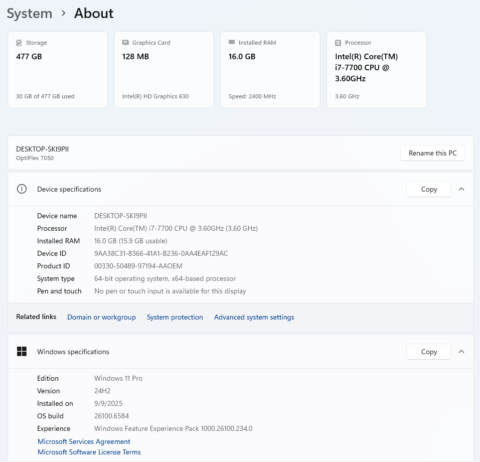This screenshot has height=462, width=480.
Task: Open Advanced system settings link
Action: coord(254,317)
